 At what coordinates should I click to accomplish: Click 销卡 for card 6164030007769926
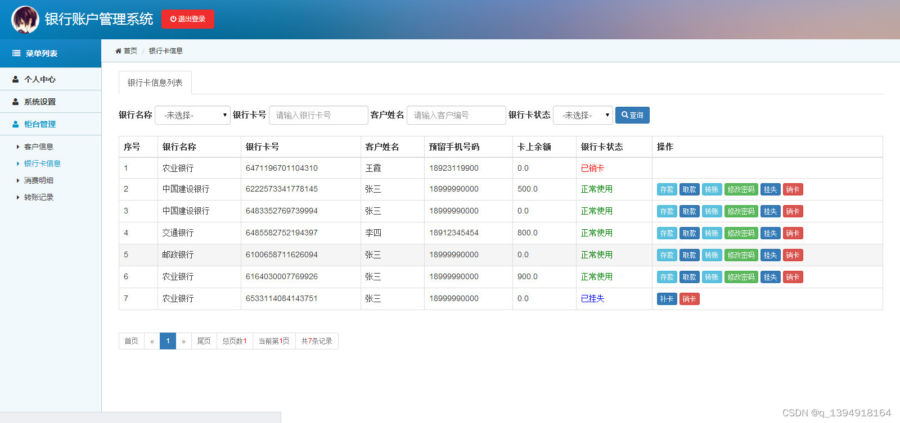click(x=793, y=278)
